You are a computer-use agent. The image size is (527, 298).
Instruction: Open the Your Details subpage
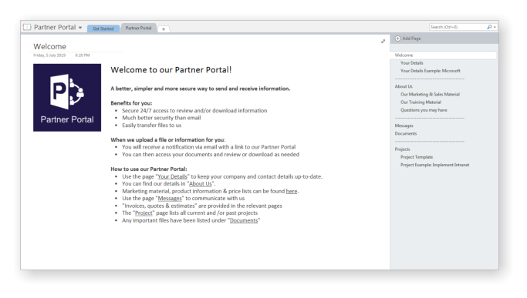pos(412,62)
